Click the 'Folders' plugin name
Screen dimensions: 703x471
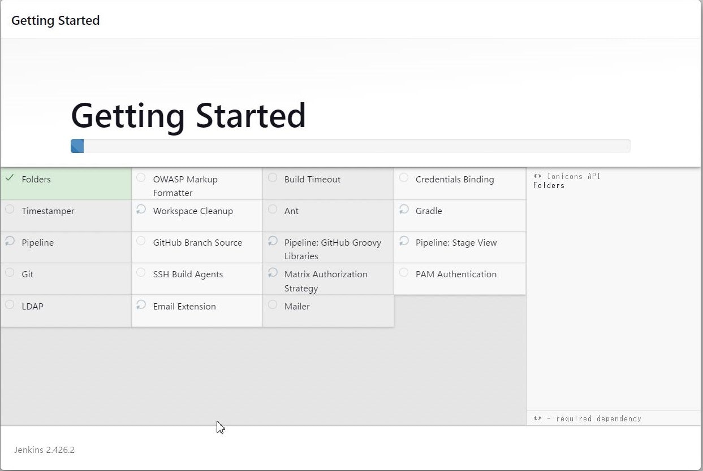pos(36,179)
